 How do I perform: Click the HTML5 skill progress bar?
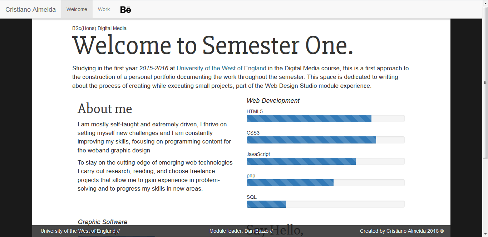[x=325, y=118]
